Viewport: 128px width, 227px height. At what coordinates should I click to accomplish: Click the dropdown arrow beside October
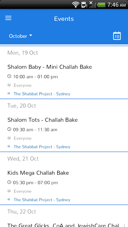pyautogui.click(x=31, y=35)
